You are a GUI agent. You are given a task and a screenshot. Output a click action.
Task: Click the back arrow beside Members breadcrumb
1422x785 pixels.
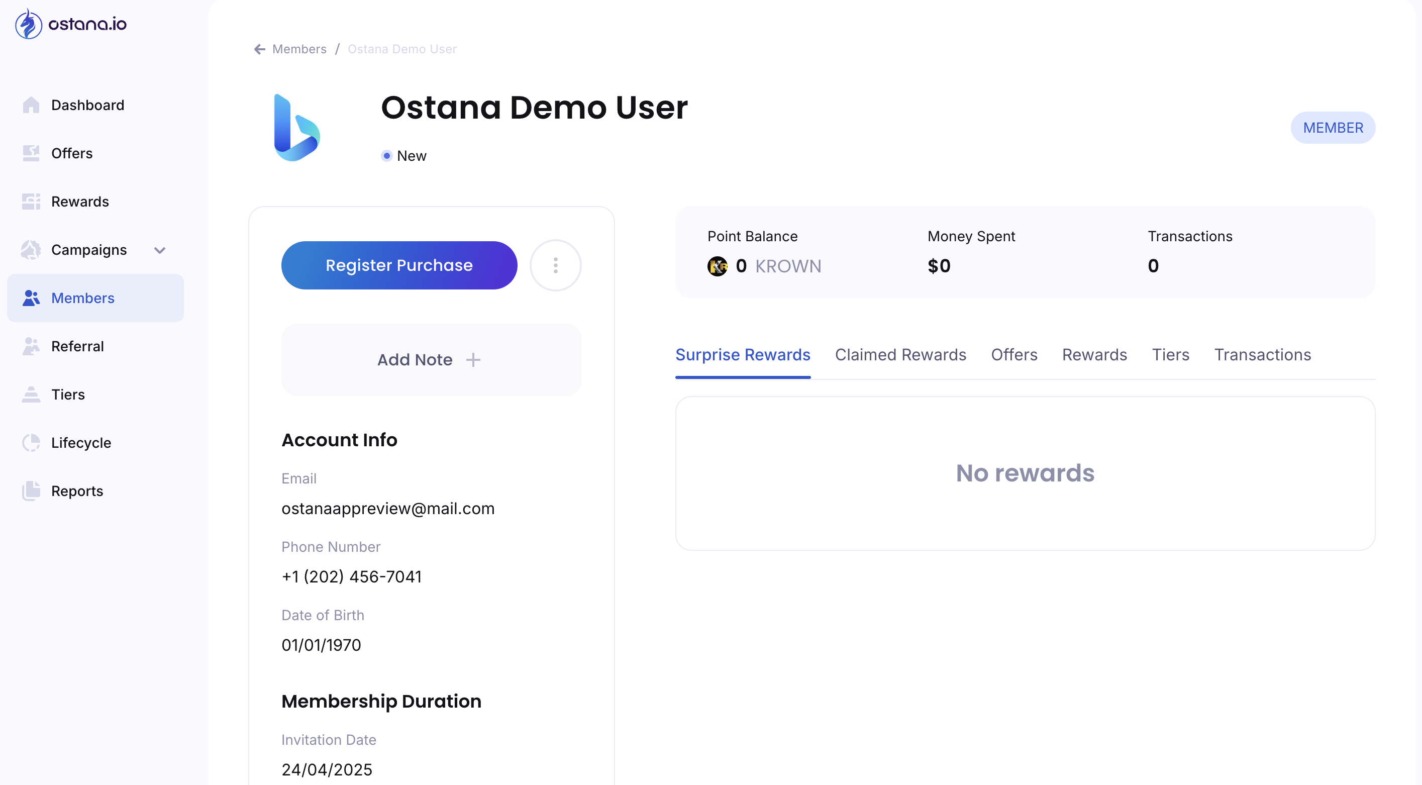coord(259,49)
